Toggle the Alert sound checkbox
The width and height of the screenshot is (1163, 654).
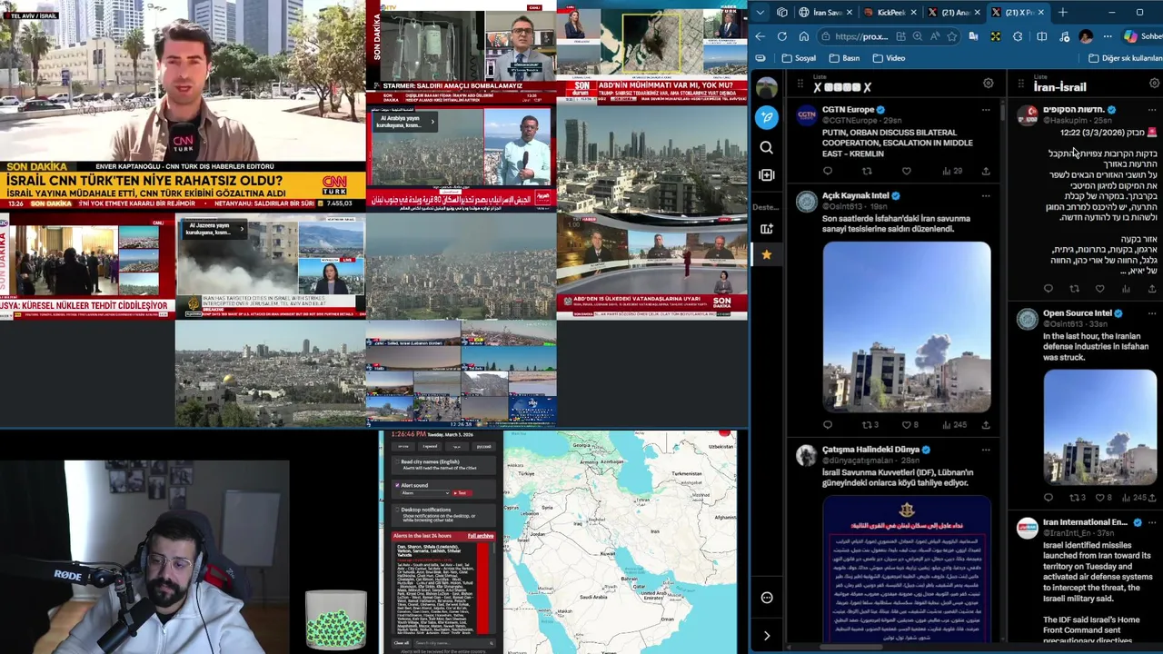(x=396, y=486)
